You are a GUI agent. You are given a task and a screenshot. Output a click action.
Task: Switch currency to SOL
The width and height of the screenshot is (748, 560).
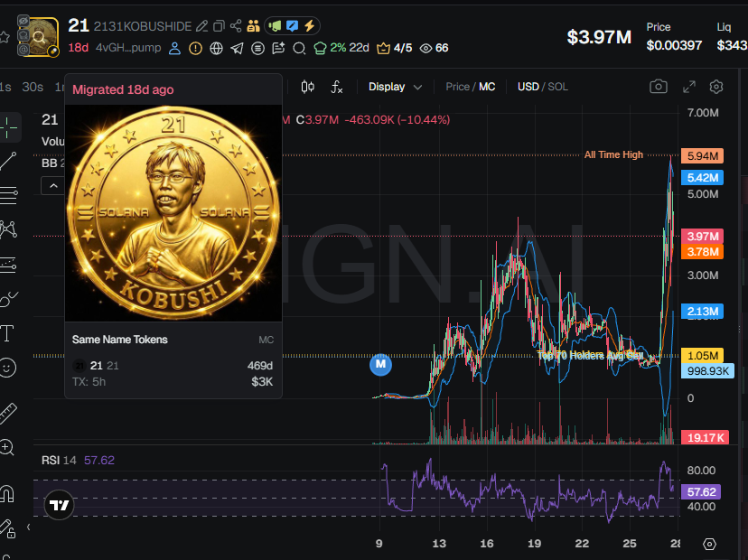click(557, 87)
